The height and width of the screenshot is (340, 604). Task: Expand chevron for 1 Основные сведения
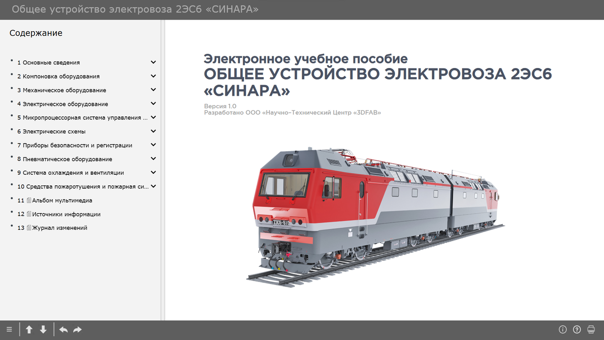point(153,62)
